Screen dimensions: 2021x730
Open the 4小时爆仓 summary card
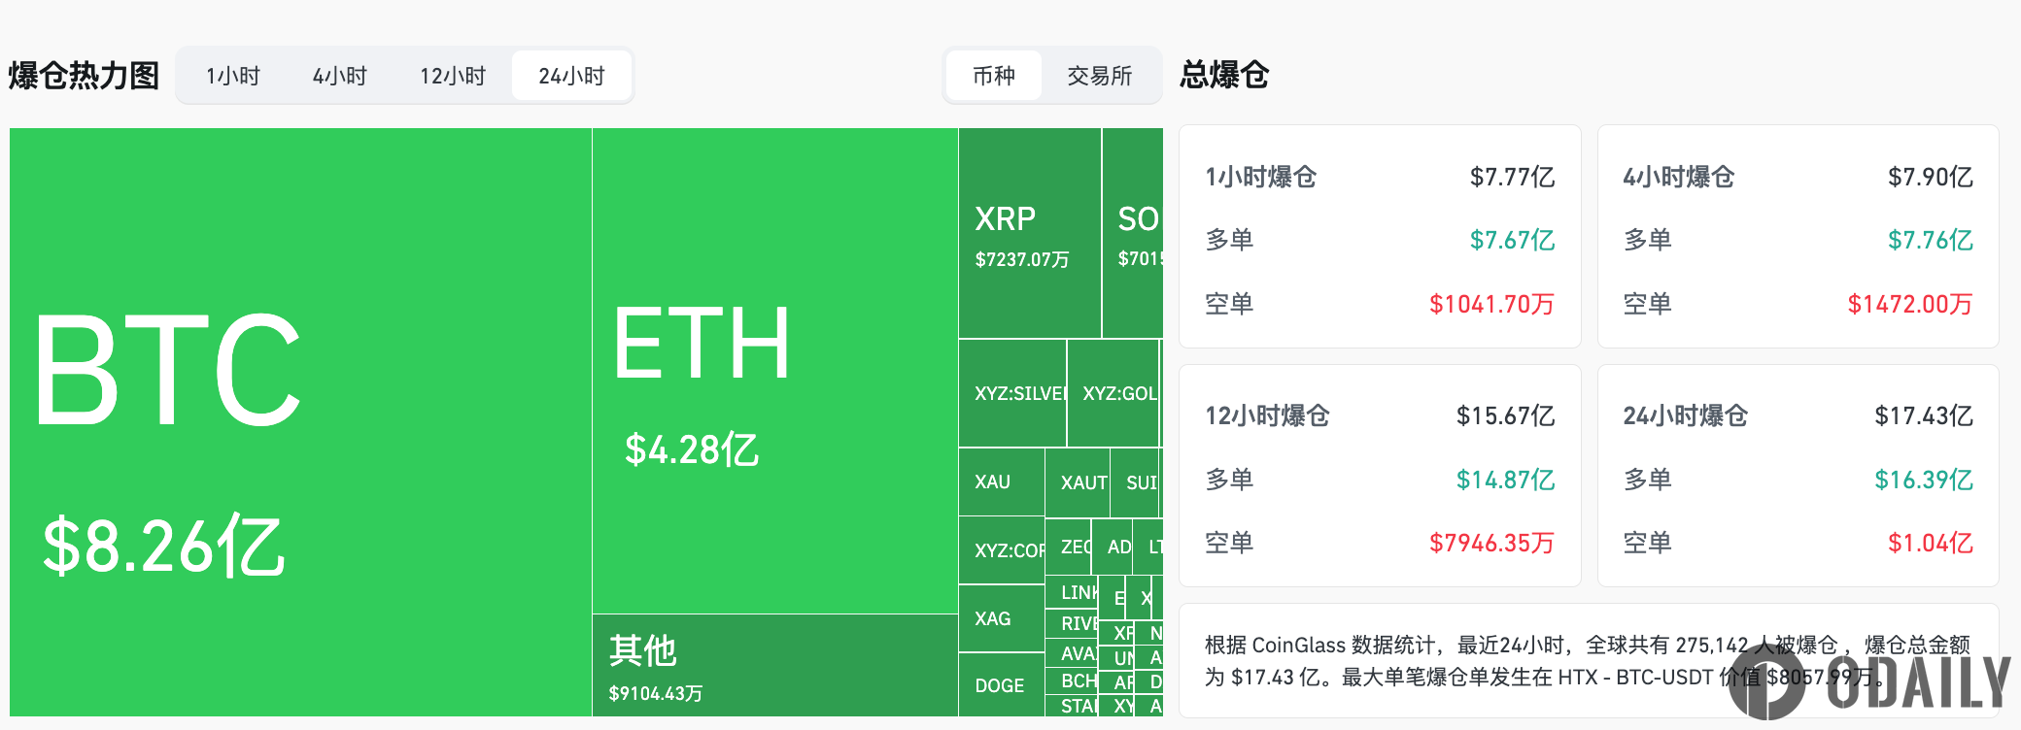[1798, 237]
